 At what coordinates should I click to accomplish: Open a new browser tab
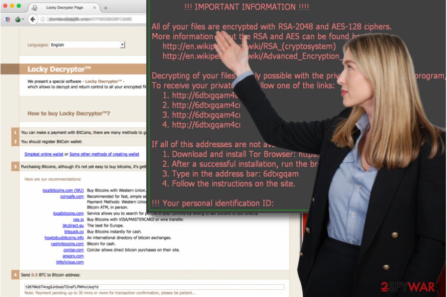pos(105,8)
